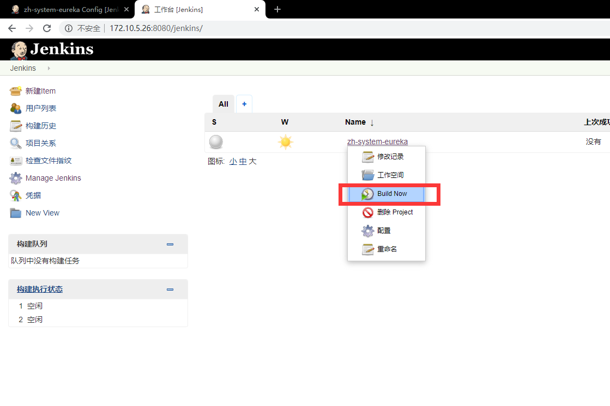The height and width of the screenshot is (406, 610).
Task: Open the 新建Item link
Action: 40,91
